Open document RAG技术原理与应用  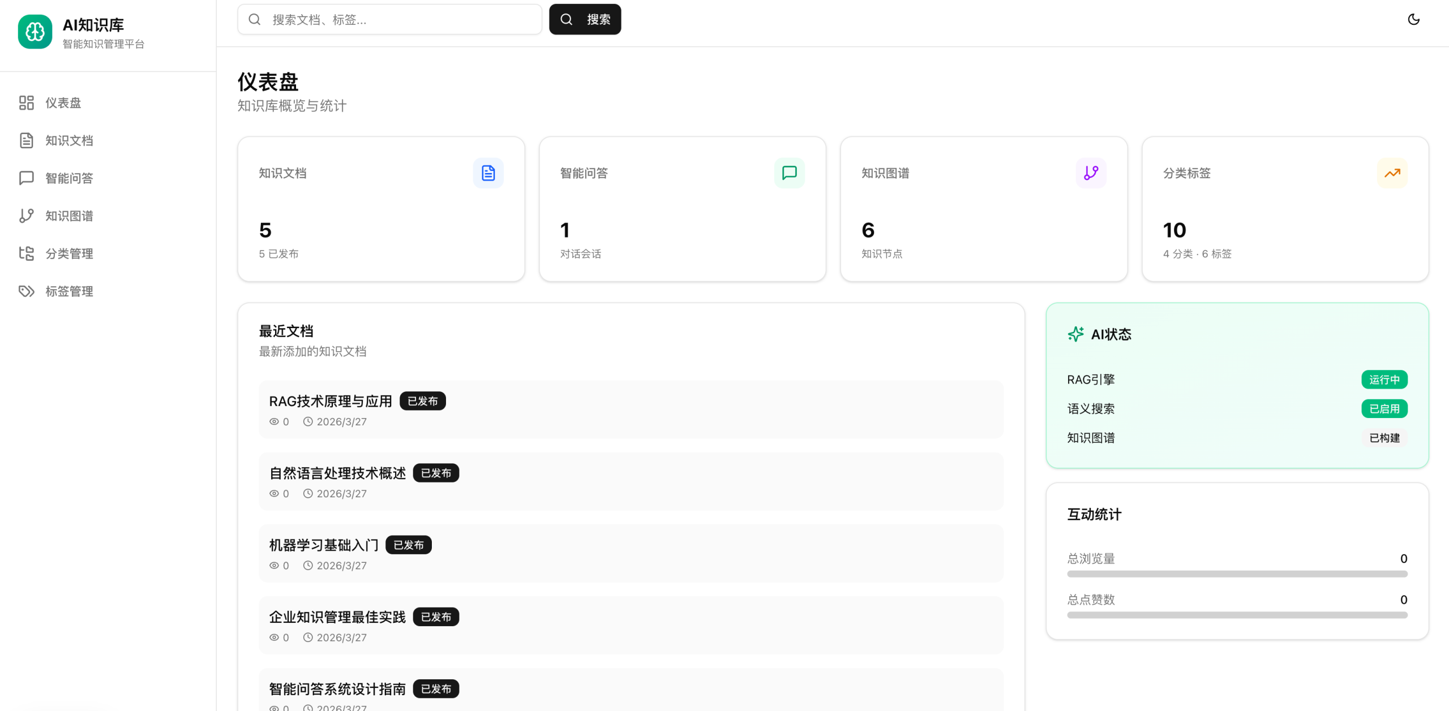[x=331, y=402]
